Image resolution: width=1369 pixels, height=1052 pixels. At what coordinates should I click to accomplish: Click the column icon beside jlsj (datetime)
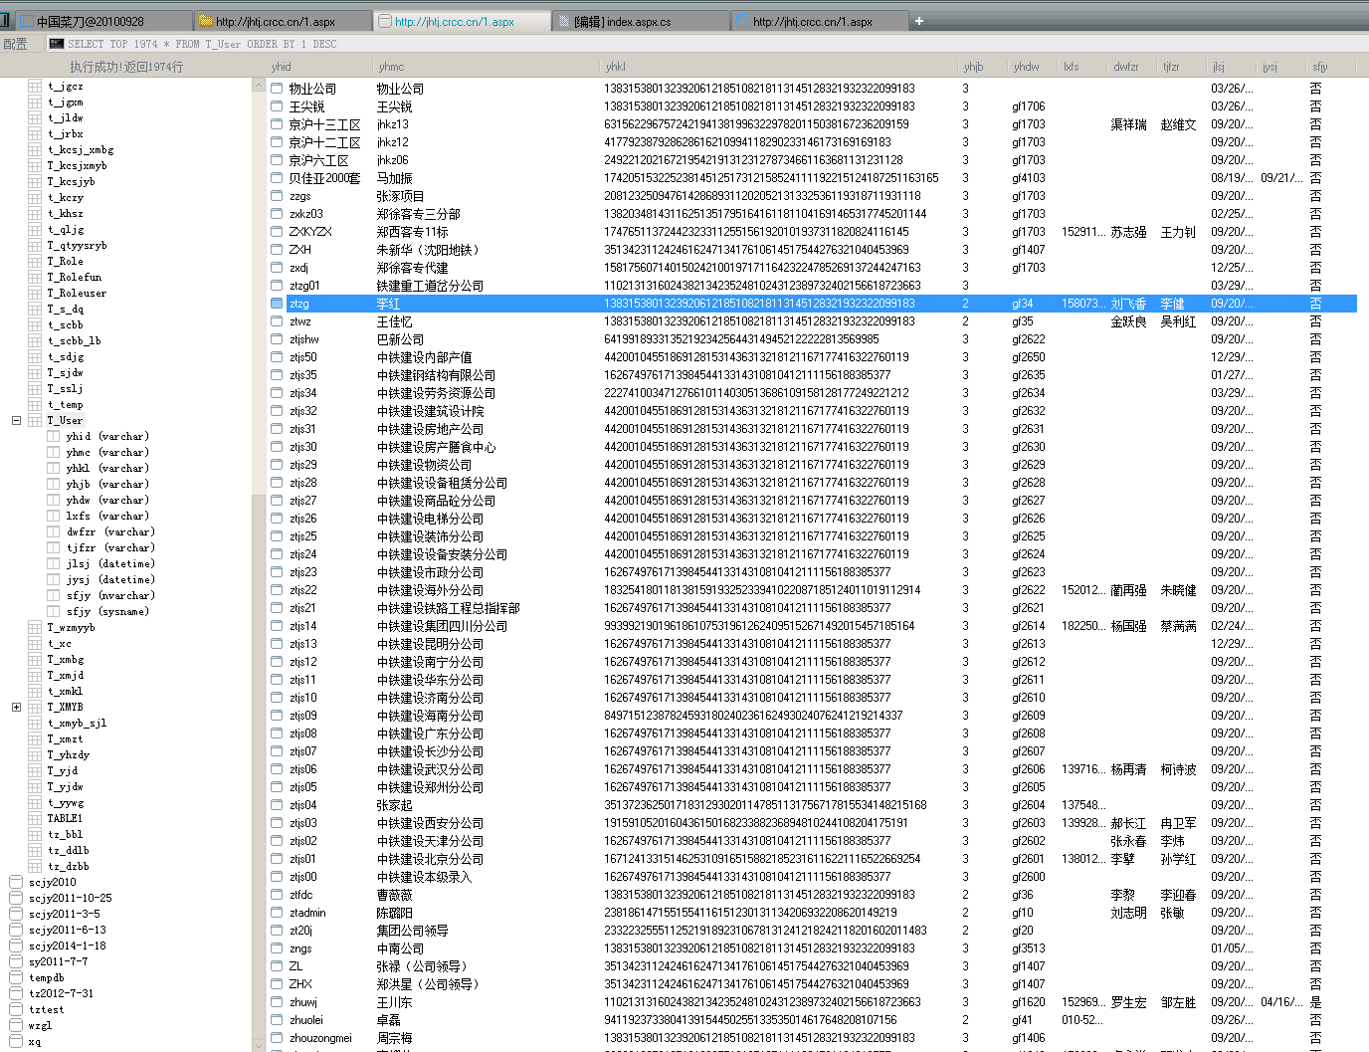pyautogui.click(x=54, y=564)
